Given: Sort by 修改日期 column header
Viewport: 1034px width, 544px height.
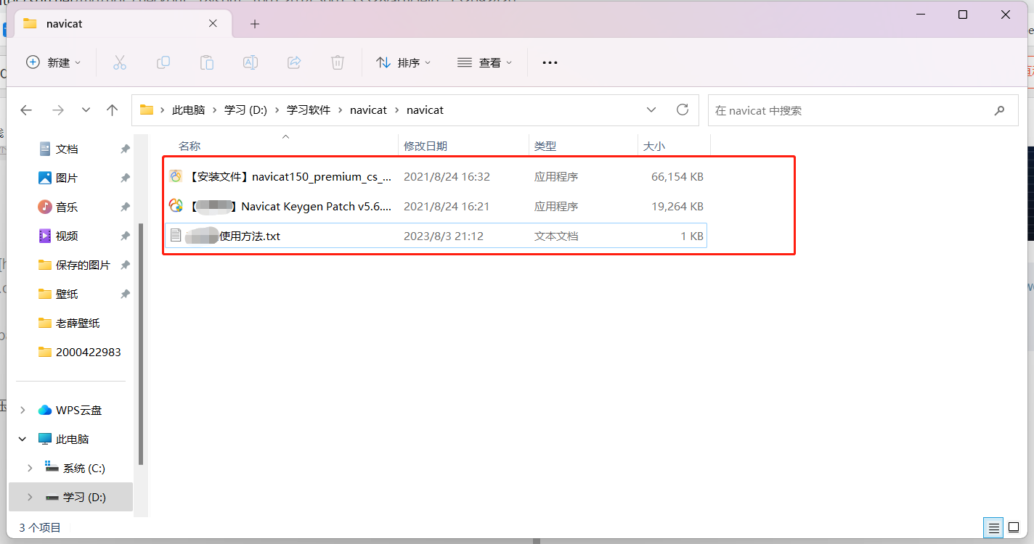Looking at the screenshot, I should pos(426,146).
